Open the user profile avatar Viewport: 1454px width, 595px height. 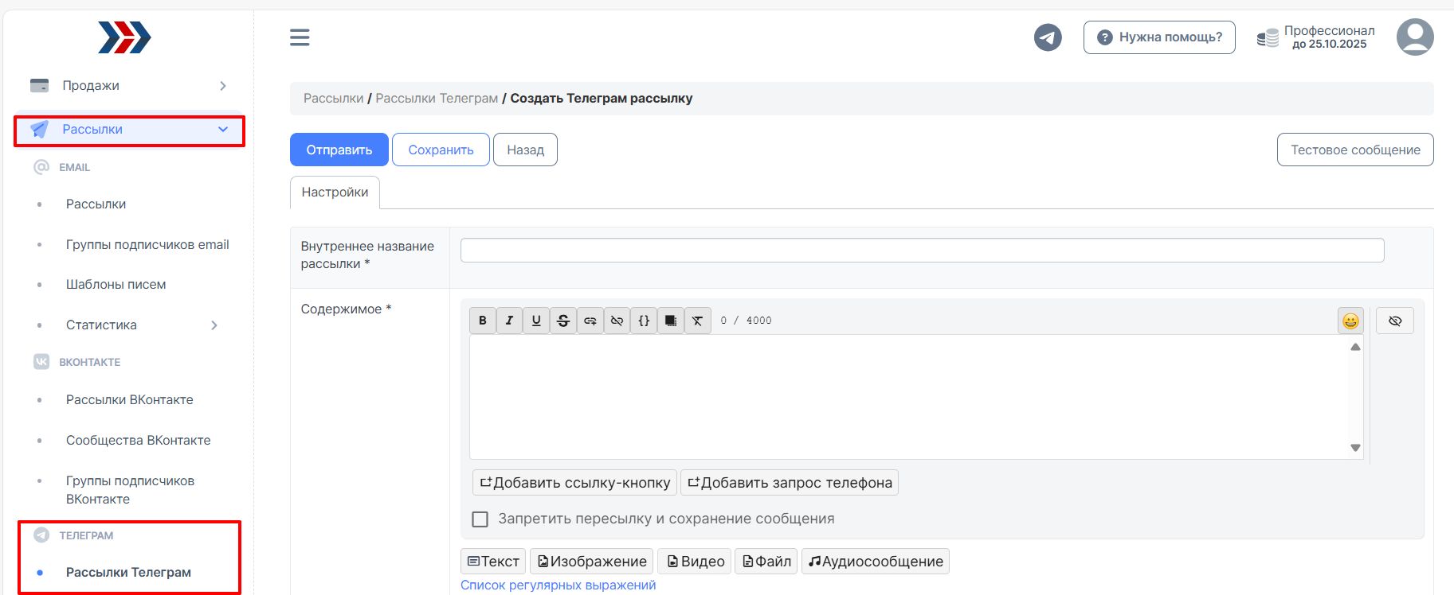[x=1415, y=37]
